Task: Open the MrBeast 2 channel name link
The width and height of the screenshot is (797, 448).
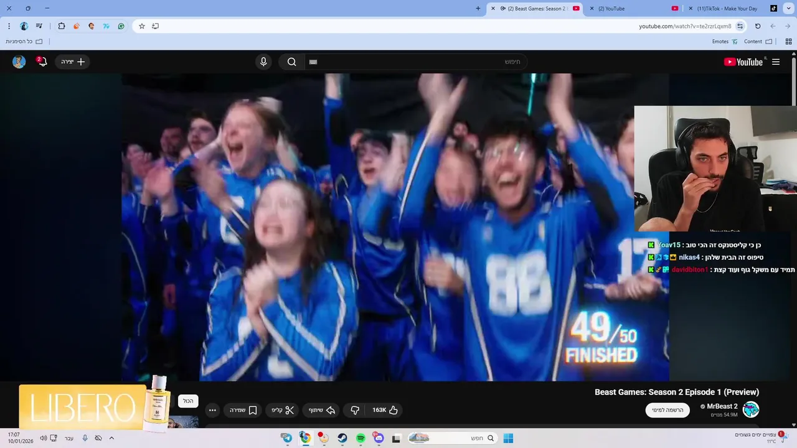Action: point(722,406)
